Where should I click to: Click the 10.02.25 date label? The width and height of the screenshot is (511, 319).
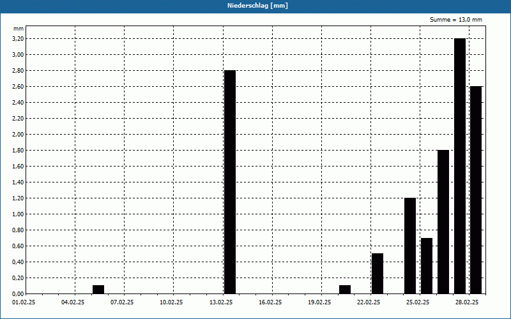click(171, 302)
